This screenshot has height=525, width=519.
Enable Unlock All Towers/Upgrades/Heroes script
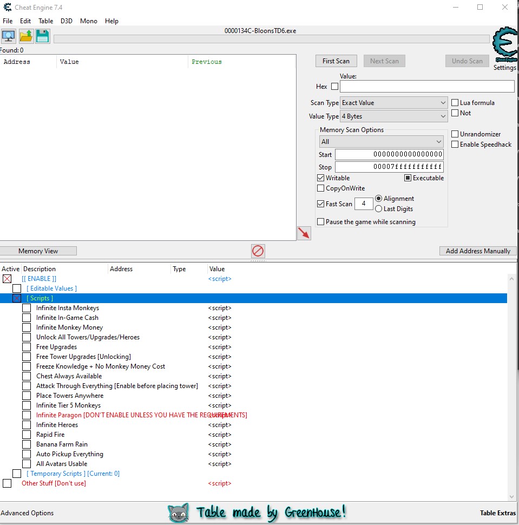pyautogui.click(x=27, y=337)
